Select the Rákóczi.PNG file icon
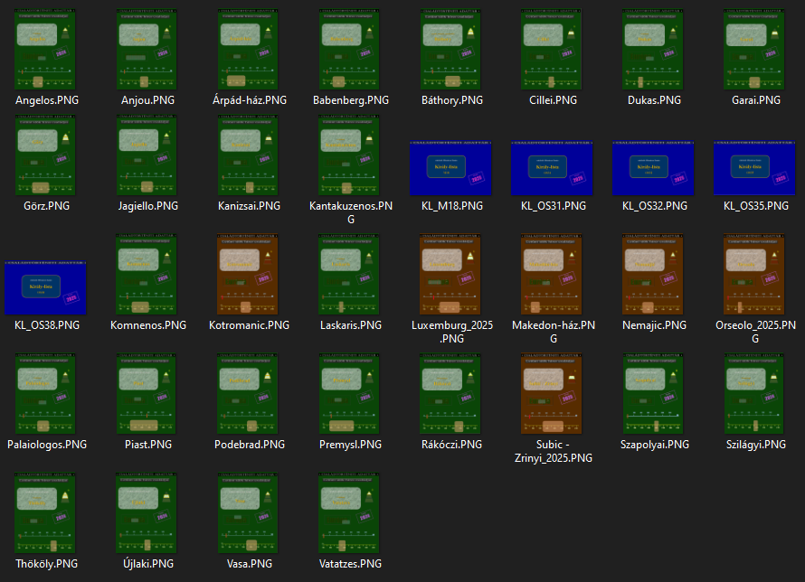Image resolution: width=805 pixels, height=582 pixels. pos(451,393)
